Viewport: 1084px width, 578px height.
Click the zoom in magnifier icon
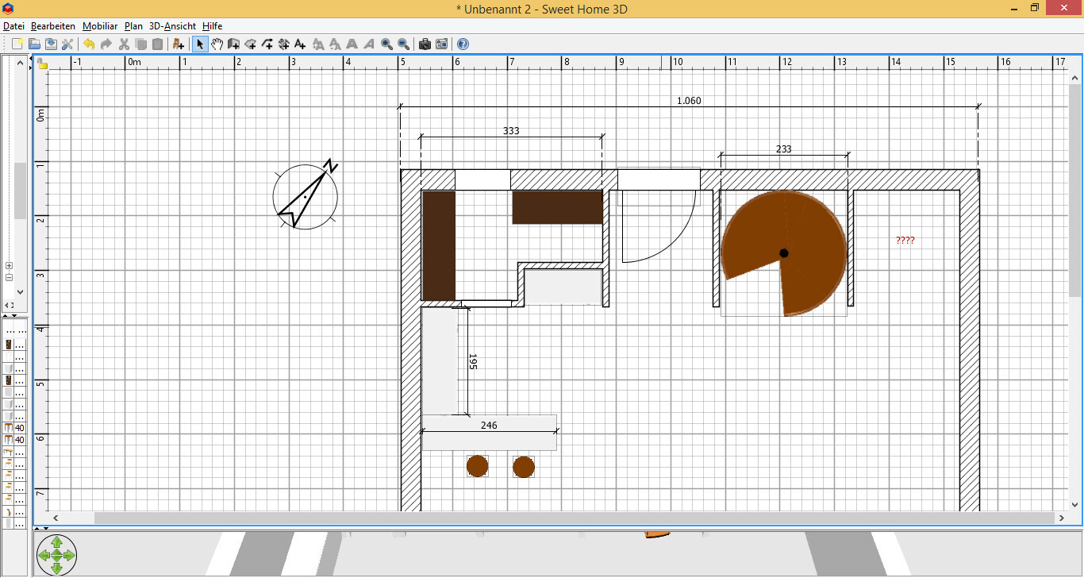tap(386, 44)
